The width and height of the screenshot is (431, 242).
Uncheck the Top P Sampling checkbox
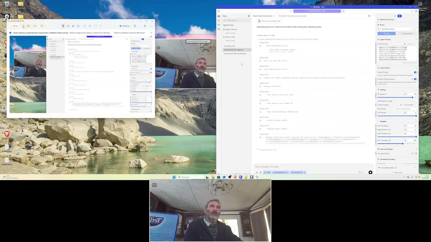click(x=390, y=133)
